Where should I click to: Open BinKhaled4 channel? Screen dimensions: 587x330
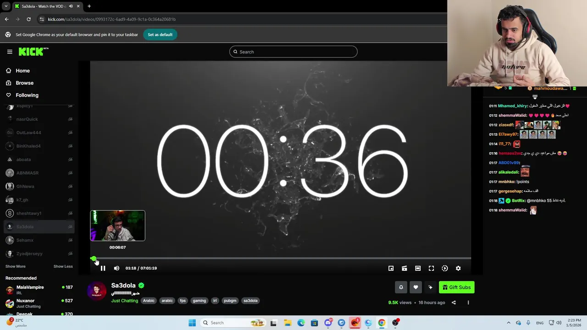[x=39, y=146]
